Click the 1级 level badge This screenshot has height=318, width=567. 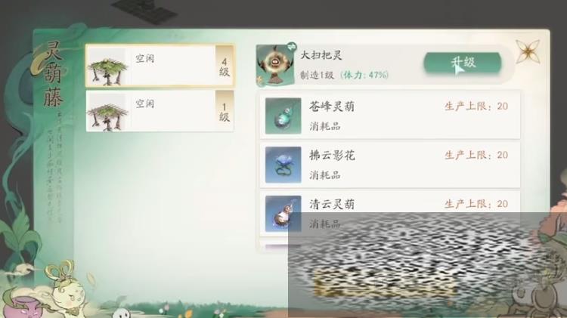pos(225,111)
